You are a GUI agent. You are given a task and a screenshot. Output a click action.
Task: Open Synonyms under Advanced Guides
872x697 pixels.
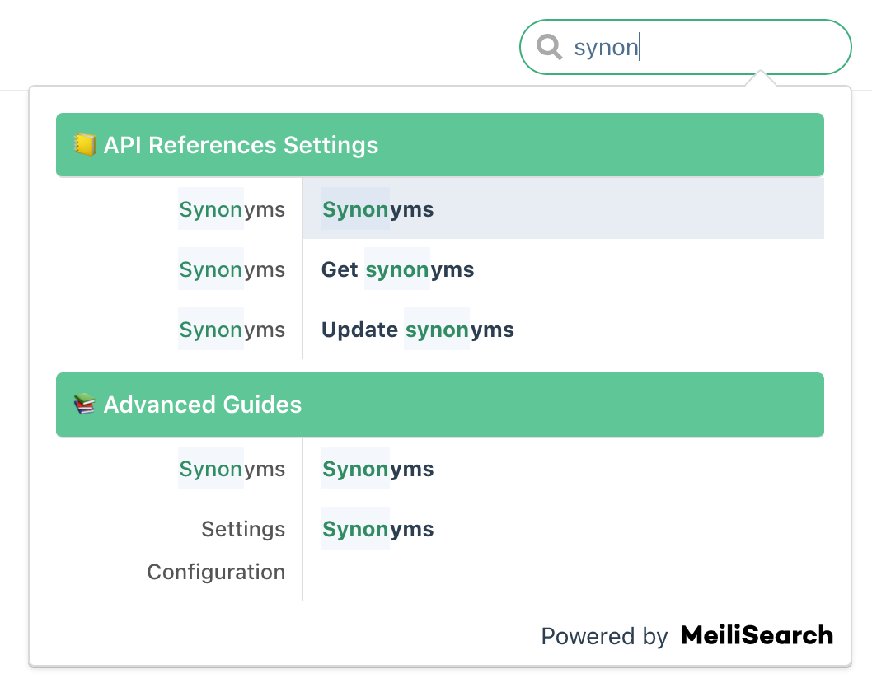coord(355,469)
